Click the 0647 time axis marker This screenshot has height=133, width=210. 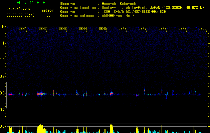(x=143, y=29)
